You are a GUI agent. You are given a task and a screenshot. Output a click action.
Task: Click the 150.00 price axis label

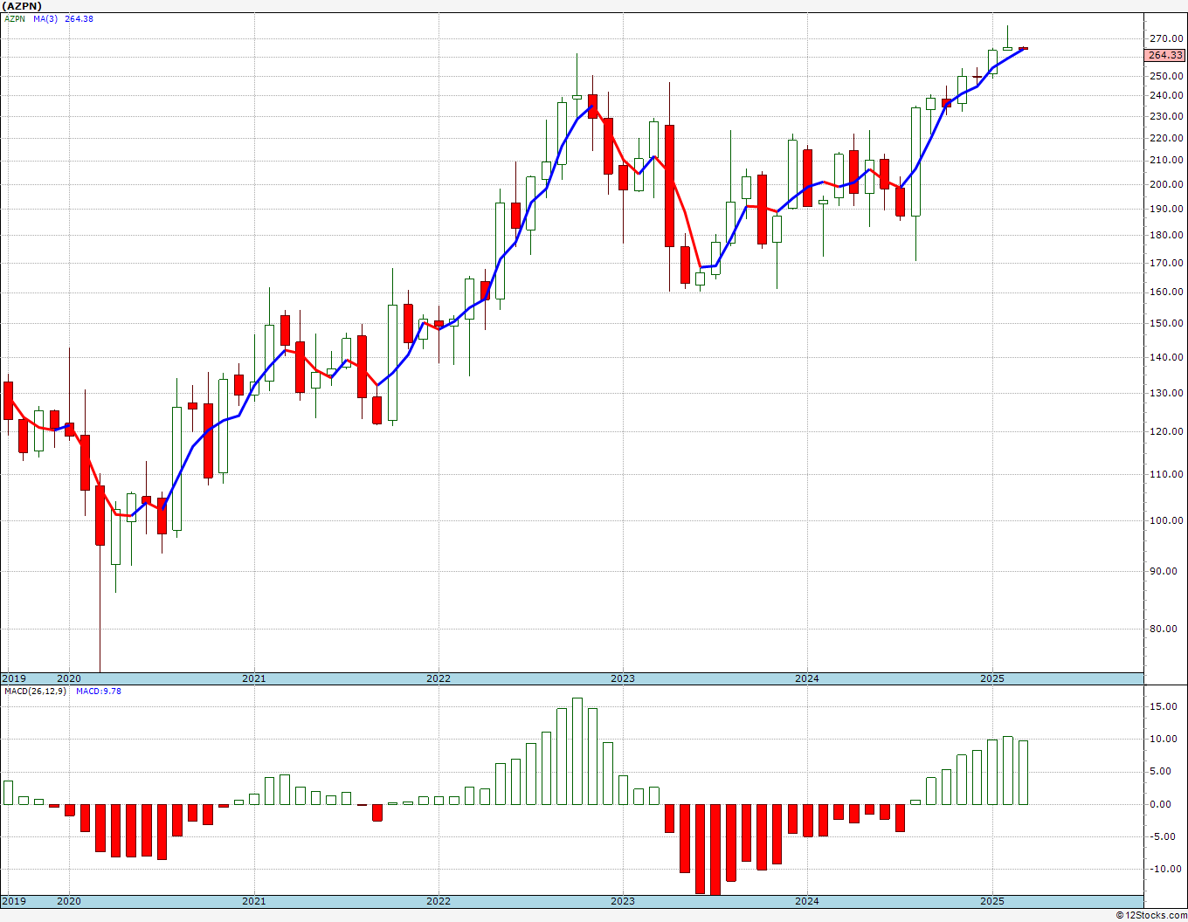pos(1166,323)
